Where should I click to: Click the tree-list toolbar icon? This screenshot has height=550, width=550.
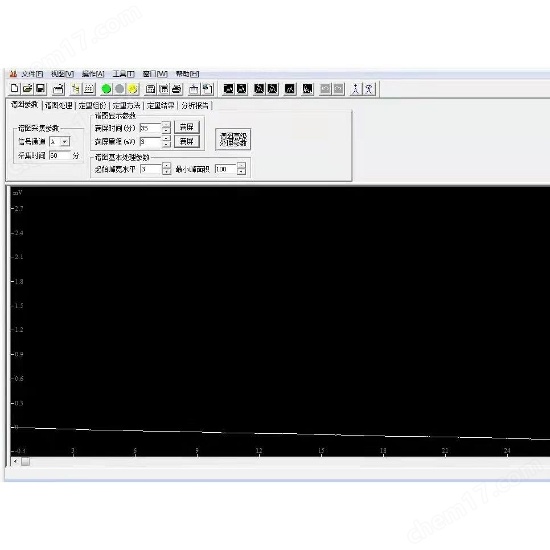click(x=75, y=89)
